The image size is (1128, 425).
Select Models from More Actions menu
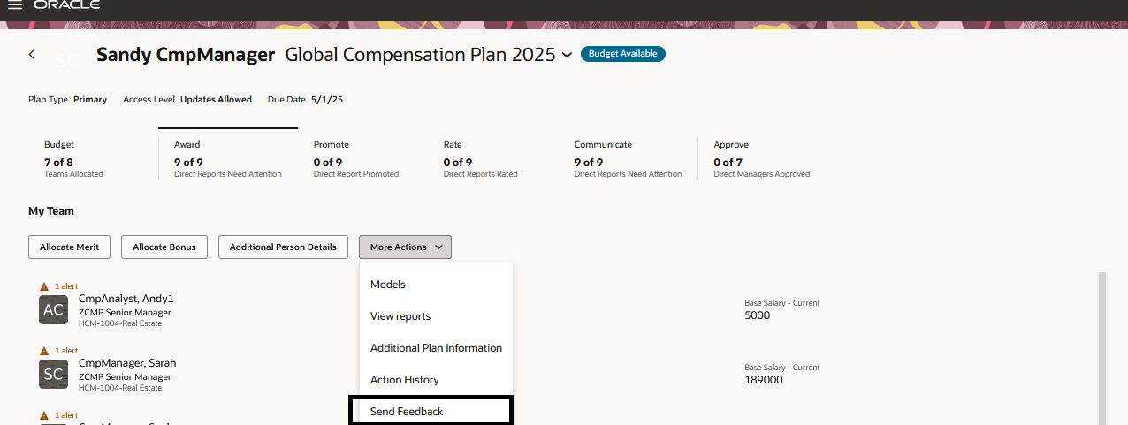[x=388, y=285]
